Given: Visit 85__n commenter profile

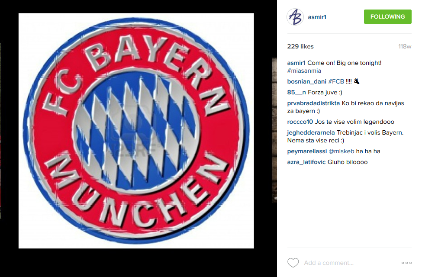Looking at the screenshot, I should (x=296, y=92).
